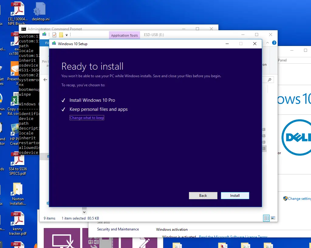311x248 pixels.
Task: Open kenny tracker.pdf on desktop
Action: [x=18, y=223]
